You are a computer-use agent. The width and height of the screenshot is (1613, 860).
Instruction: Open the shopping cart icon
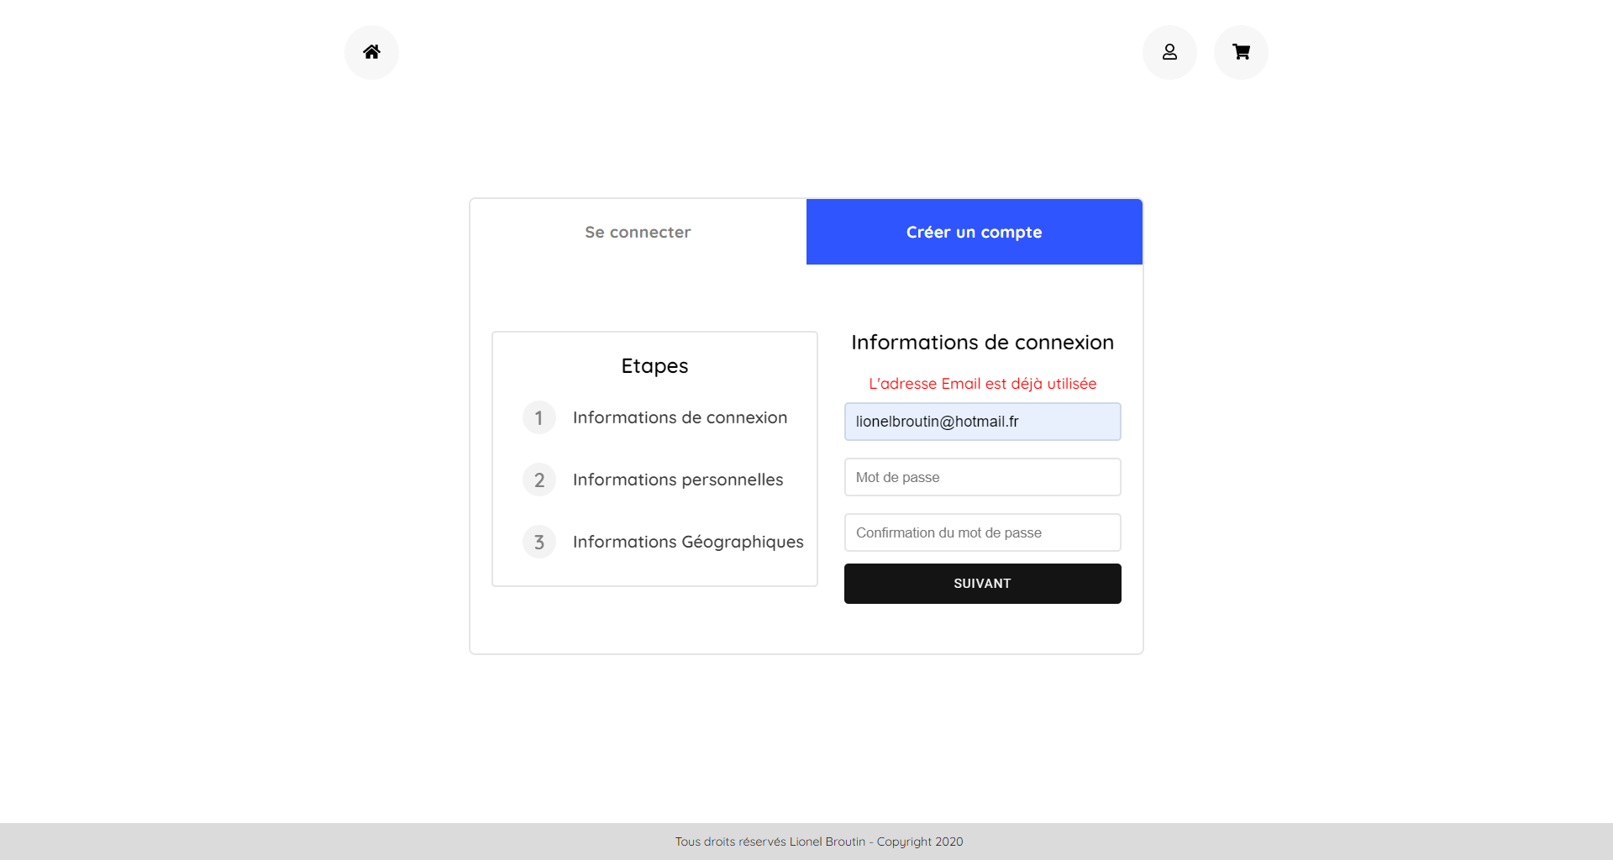(1241, 52)
